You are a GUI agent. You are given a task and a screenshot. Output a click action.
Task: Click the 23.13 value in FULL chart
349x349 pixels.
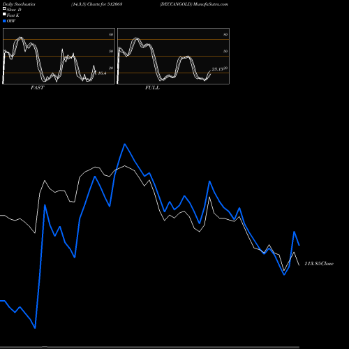pyautogui.click(x=217, y=69)
